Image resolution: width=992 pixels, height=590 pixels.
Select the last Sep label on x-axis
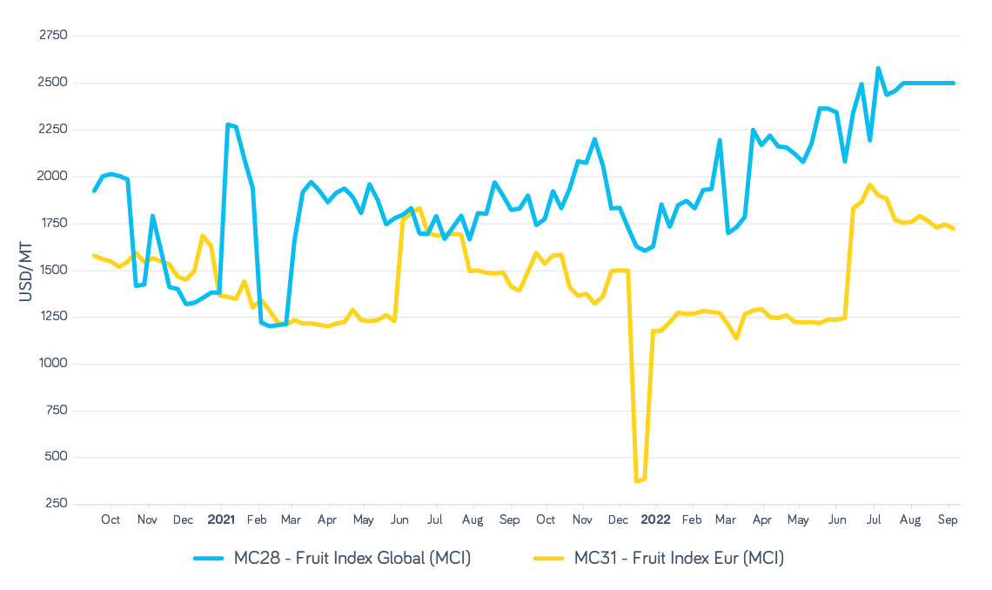[948, 520]
